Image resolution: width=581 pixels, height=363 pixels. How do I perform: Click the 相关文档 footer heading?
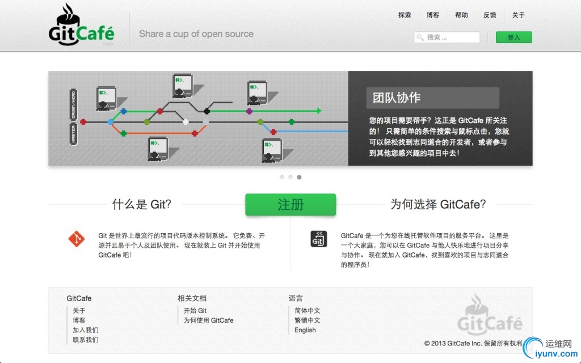(192, 298)
